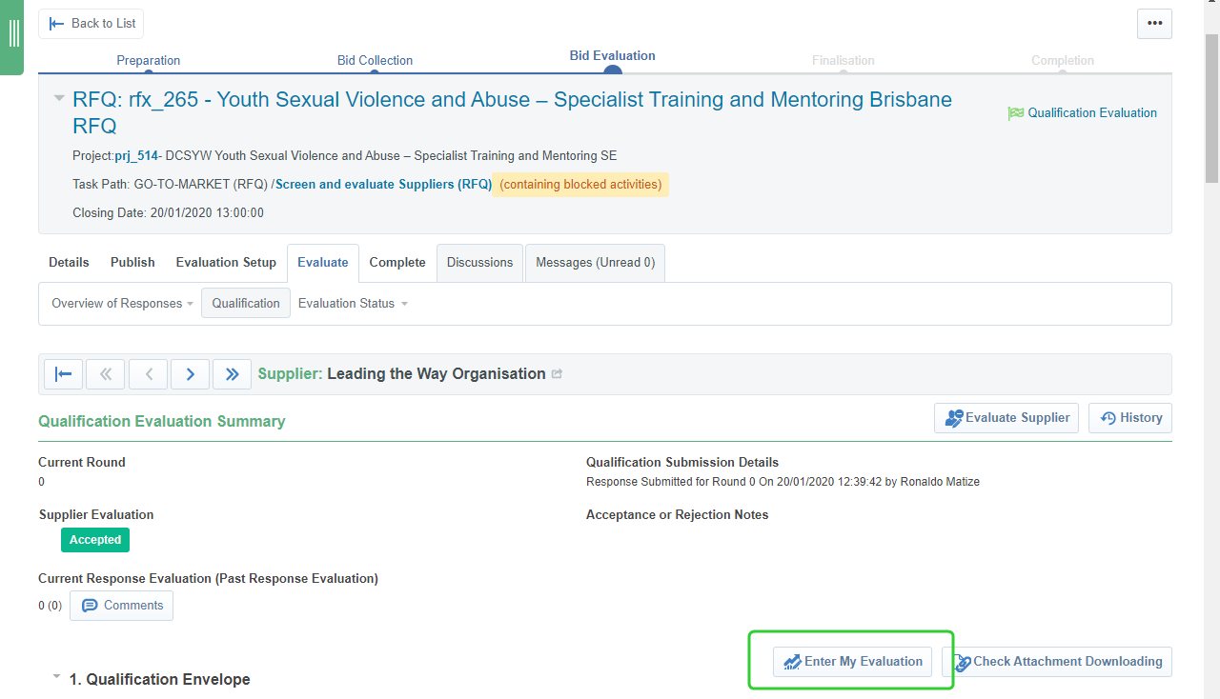Follow the prj_514 project link
This screenshot has height=699, width=1220.
(x=136, y=156)
